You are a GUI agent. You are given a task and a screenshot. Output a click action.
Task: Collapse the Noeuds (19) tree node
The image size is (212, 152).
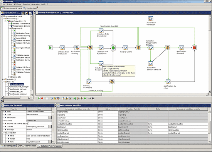click(x=8, y=28)
